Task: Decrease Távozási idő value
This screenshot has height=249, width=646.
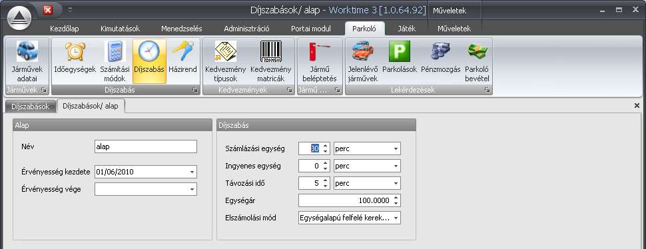Action: point(326,186)
